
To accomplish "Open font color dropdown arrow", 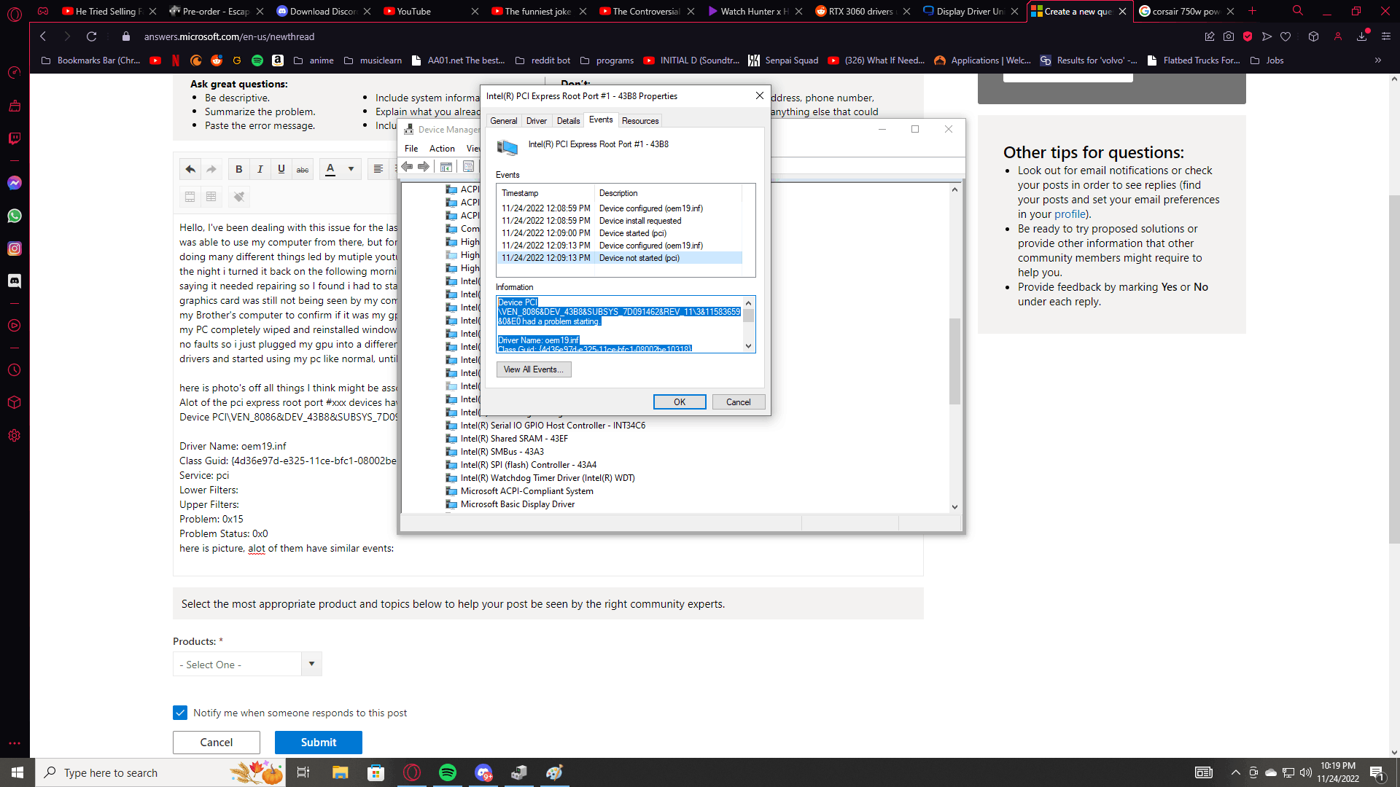I will point(351,169).
